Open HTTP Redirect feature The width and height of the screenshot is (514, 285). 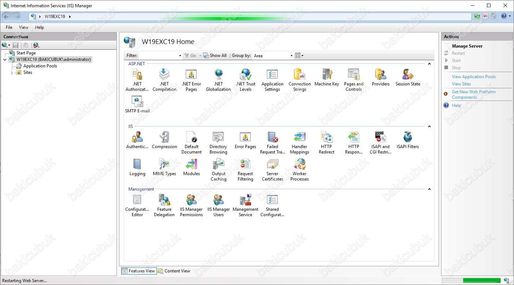pos(326,143)
